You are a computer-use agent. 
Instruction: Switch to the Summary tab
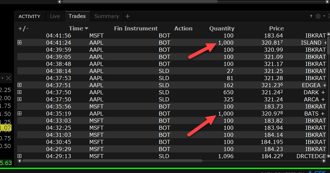point(107,16)
